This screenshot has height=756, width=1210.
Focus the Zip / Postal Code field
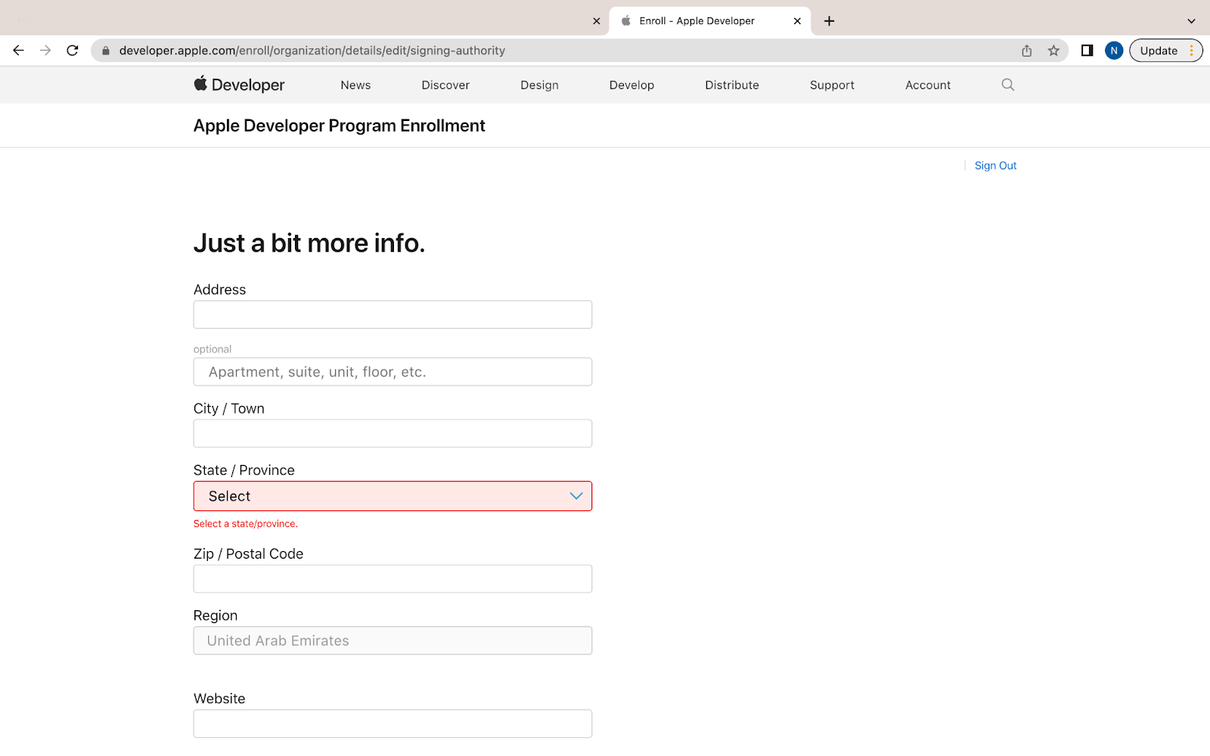pyautogui.click(x=392, y=579)
